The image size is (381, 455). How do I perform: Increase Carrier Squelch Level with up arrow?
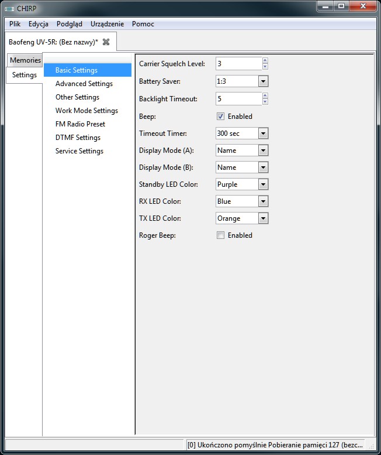(265, 61)
